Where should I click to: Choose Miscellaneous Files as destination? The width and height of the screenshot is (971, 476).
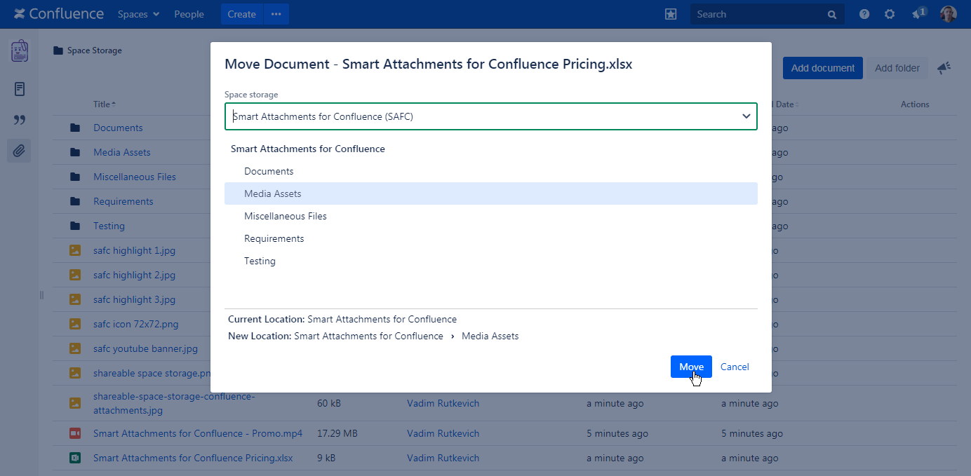(285, 216)
